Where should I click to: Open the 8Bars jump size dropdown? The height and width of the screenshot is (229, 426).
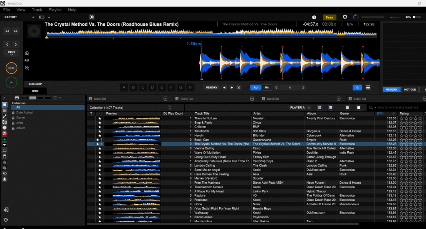[x=11, y=53]
